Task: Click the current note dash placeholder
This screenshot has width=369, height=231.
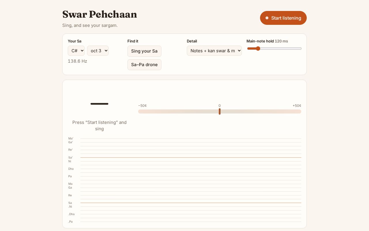Action: pyautogui.click(x=99, y=104)
